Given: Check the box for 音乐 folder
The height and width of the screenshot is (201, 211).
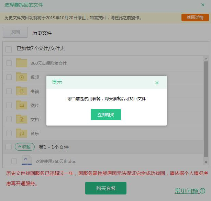Looking at the screenshot, I should (x=9, y=133).
